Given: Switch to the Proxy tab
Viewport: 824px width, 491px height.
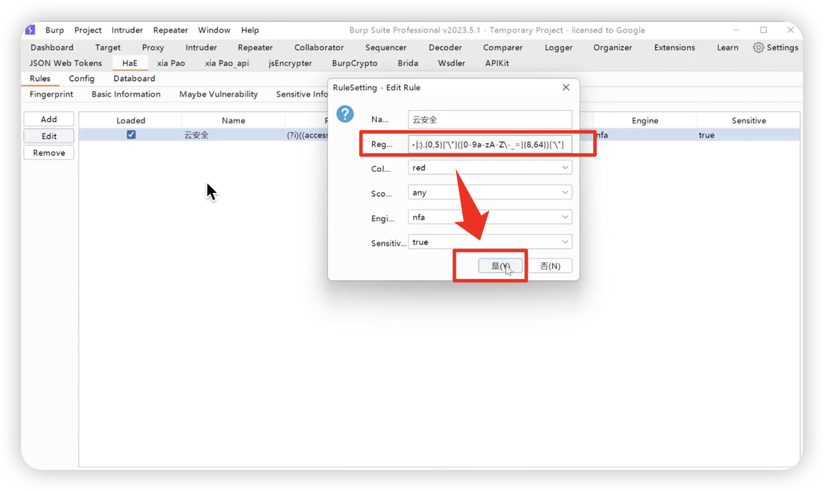Looking at the screenshot, I should [153, 47].
